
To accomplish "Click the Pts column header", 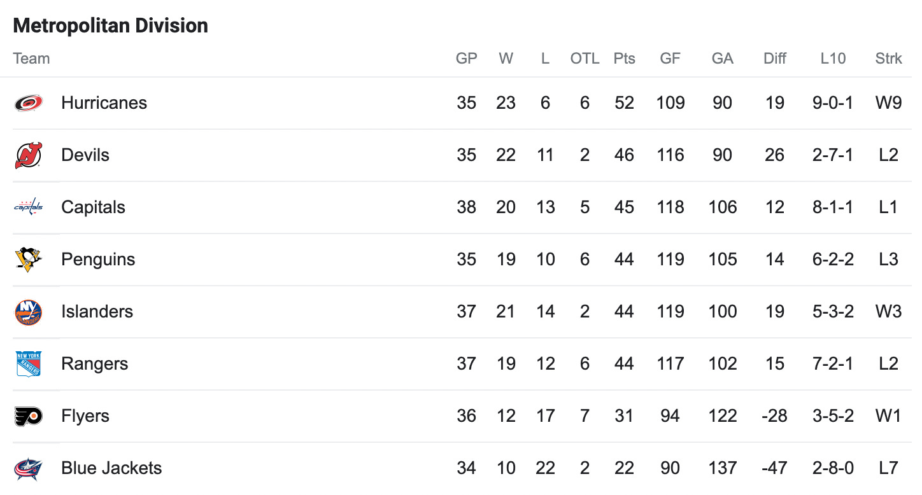I will [625, 59].
